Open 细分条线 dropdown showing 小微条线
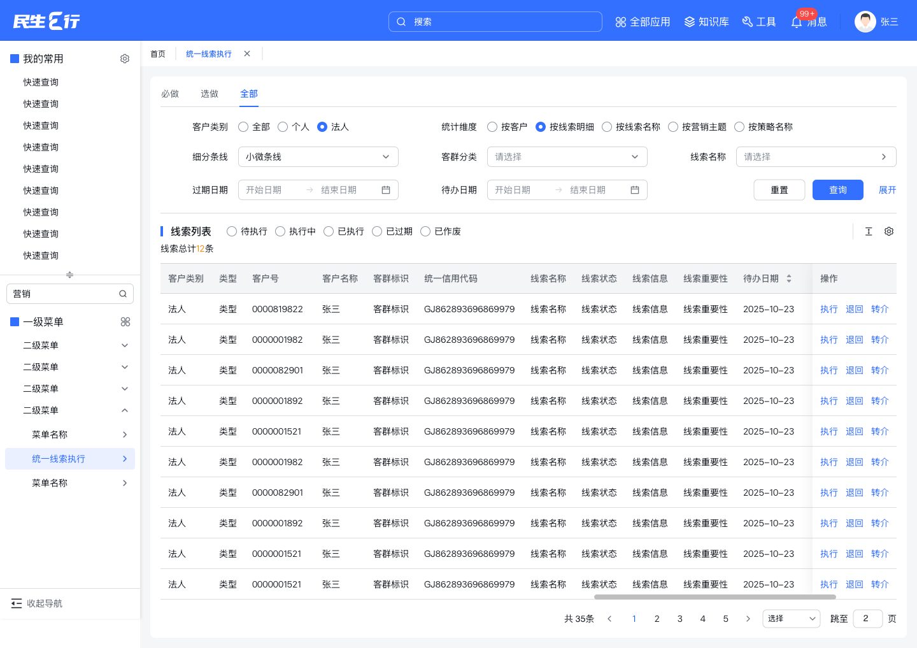The height and width of the screenshot is (648, 917). pos(318,157)
